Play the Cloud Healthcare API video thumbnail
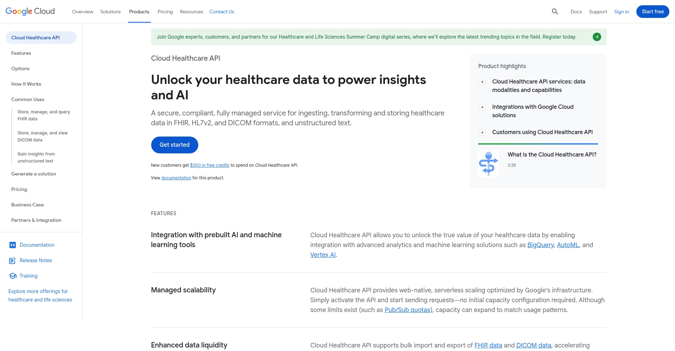 click(488, 164)
